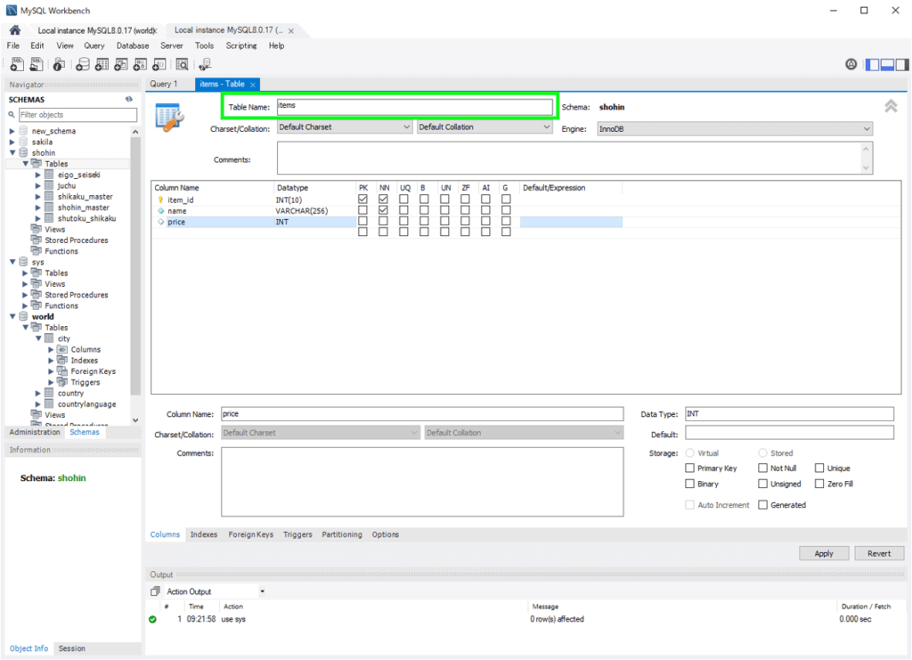The height and width of the screenshot is (660, 912).
Task: Click the diamond icon beside name column
Action: coord(161,210)
